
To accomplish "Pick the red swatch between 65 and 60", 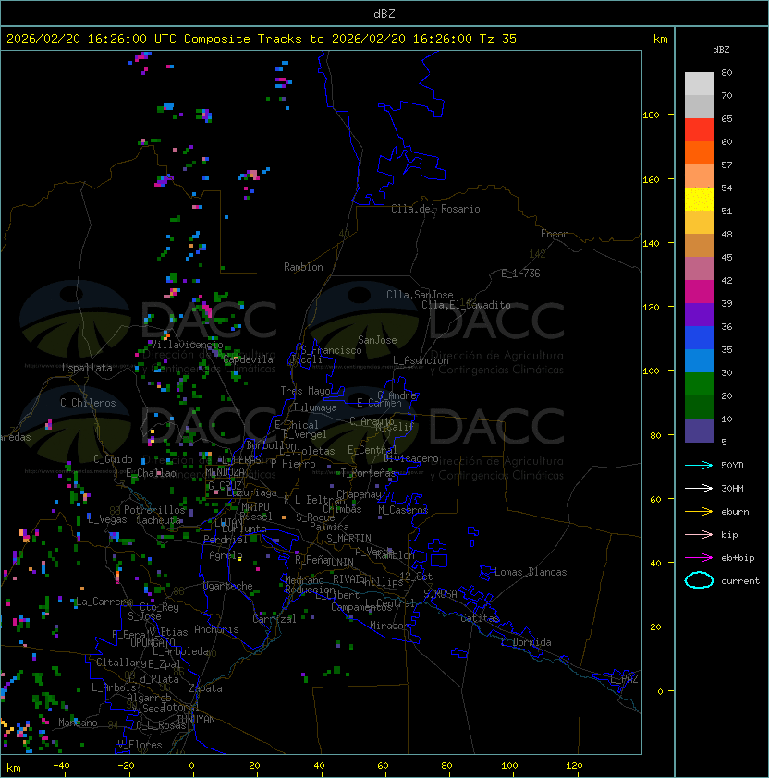I will click(699, 130).
